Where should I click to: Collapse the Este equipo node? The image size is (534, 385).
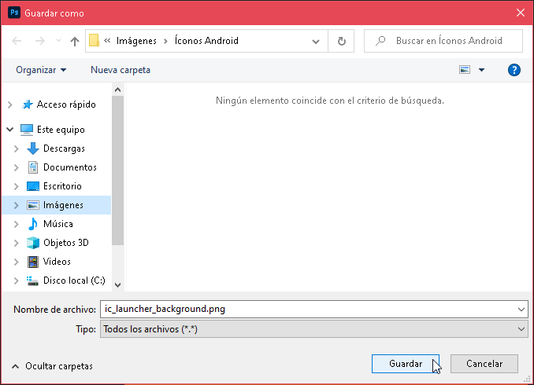[x=10, y=130]
